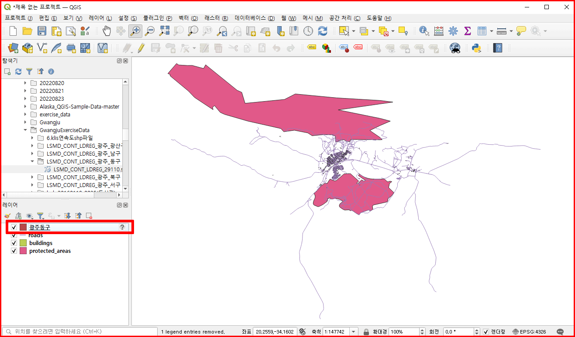The image size is (575, 337).
Task: Click the Zoom Last icon
Action: pyautogui.click(x=222, y=31)
